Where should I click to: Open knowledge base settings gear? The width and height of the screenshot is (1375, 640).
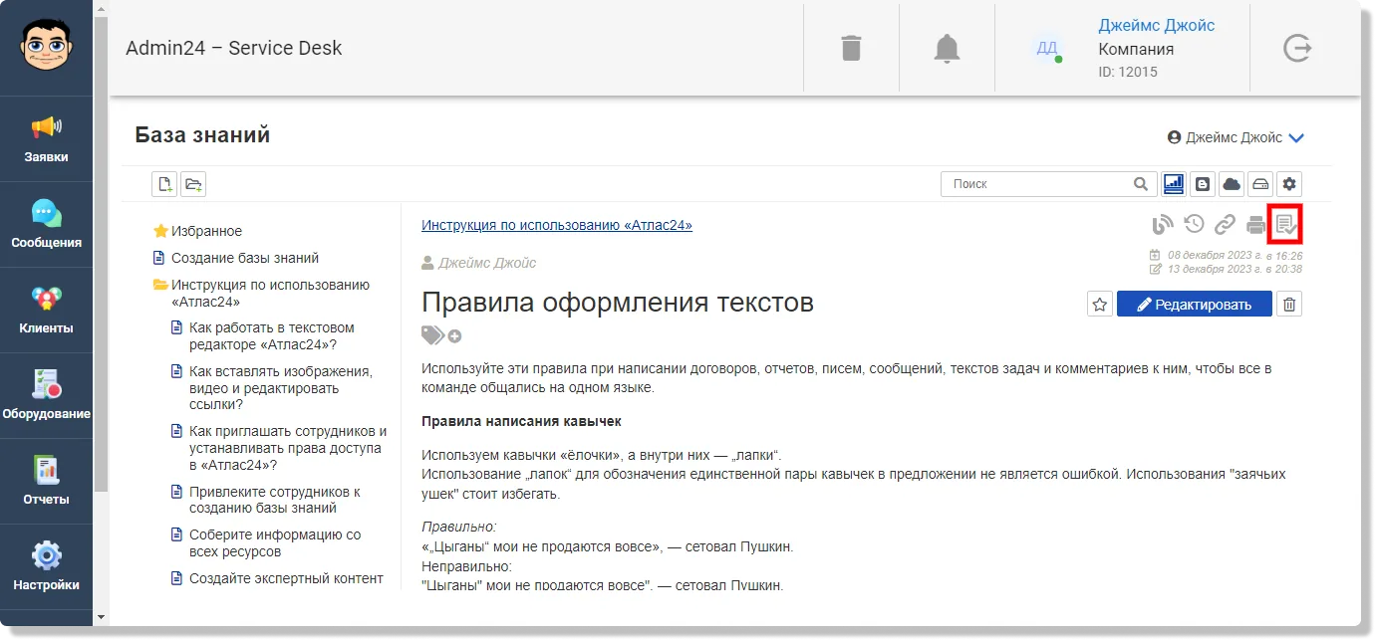click(x=1289, y=184)
